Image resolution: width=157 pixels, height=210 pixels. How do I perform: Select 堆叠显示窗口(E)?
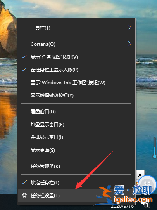76,125
